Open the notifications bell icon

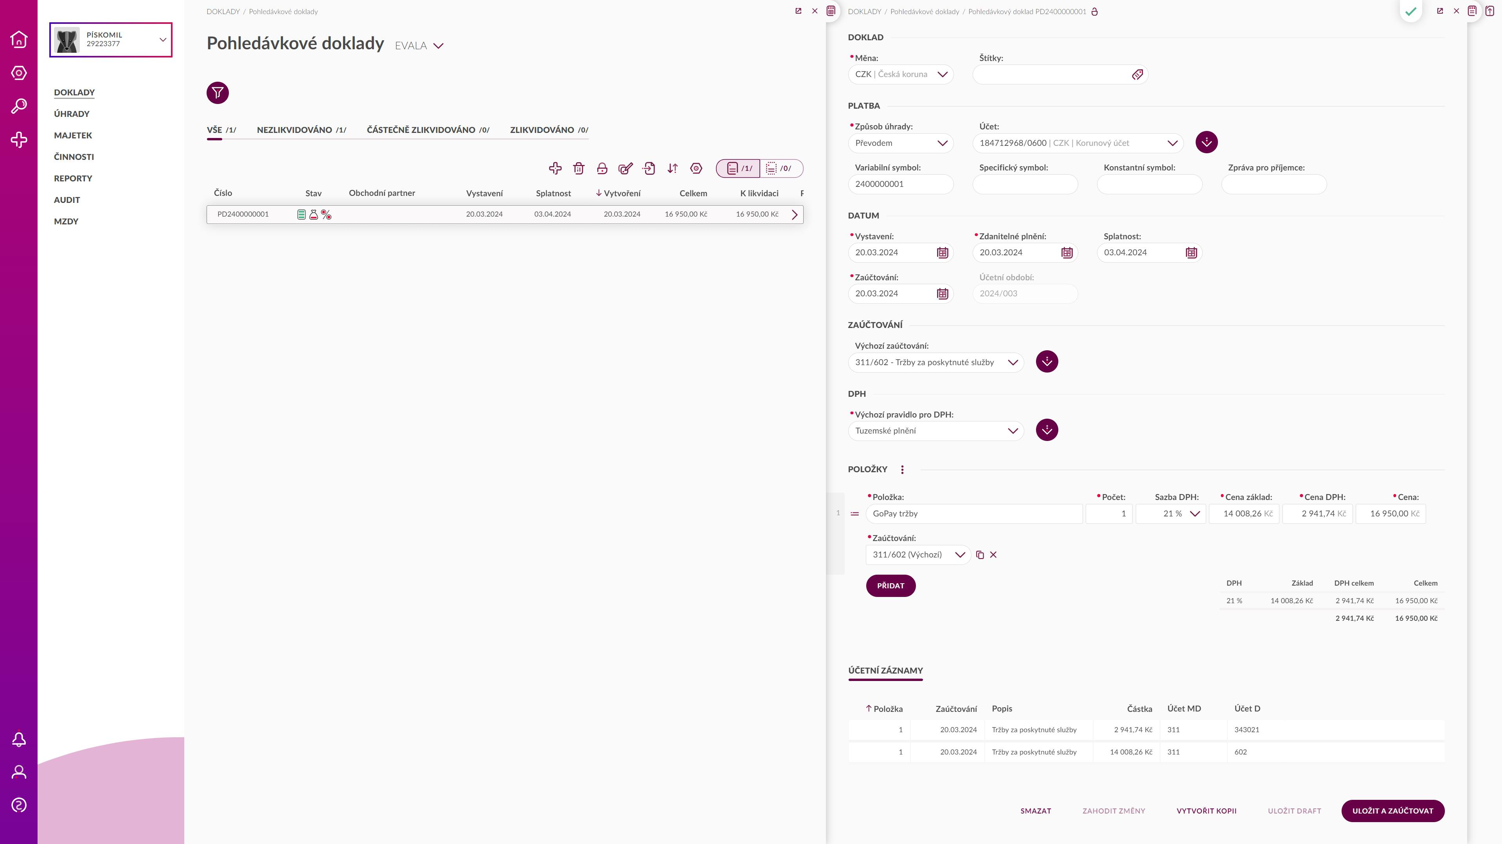click(x=19, y=739)
